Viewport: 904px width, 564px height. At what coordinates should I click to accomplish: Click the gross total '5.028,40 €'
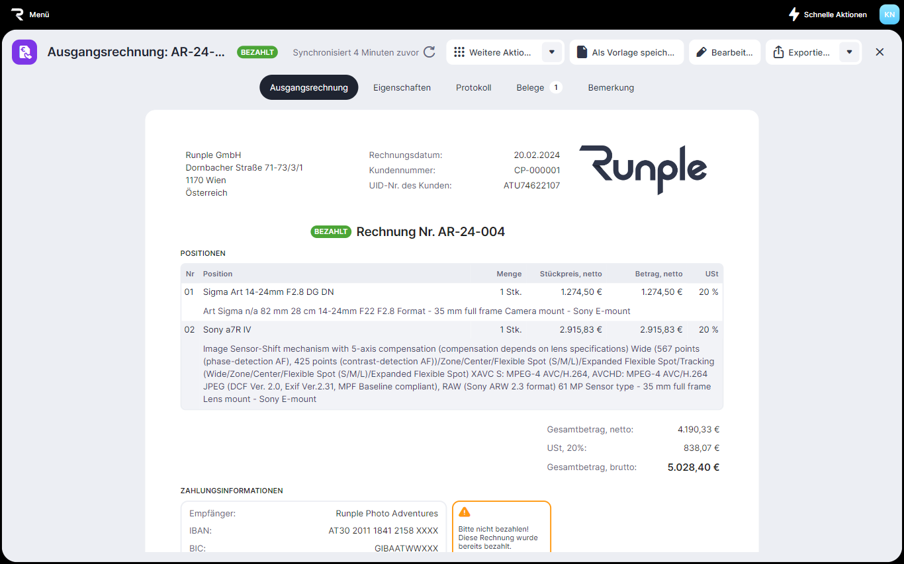point(693,467)
